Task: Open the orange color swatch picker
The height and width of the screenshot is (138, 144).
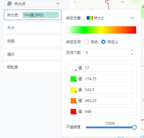Action: click(73, 101)
